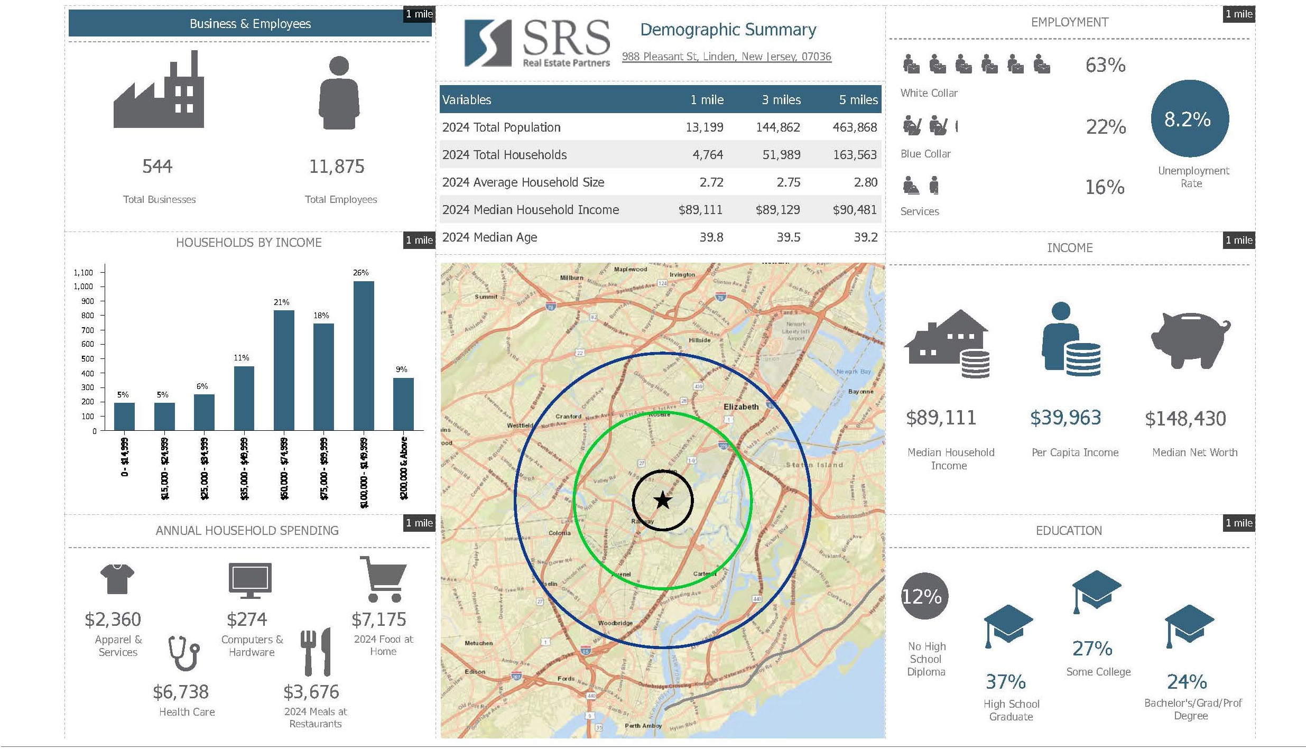Click the Blue Collar worker icons row

coord(931,126)
